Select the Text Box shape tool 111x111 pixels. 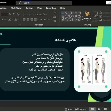63,13
